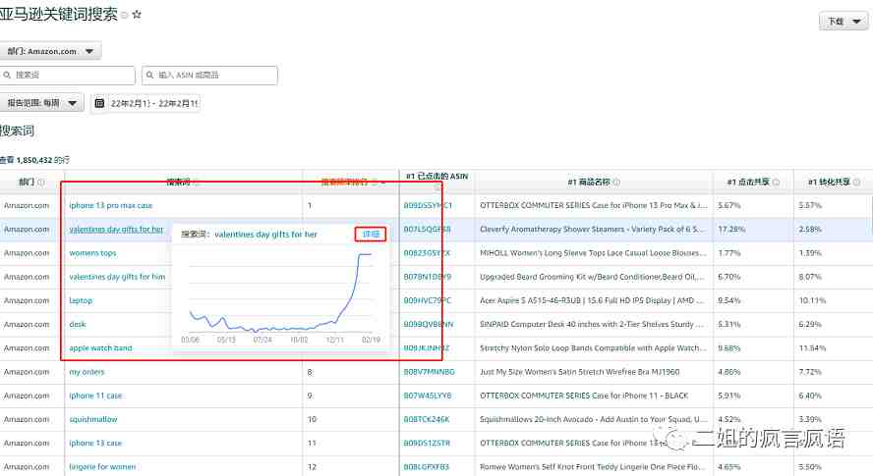Screen dimensions: 873x476
Task: Open search term apple watch band
Action: point(101,348)
